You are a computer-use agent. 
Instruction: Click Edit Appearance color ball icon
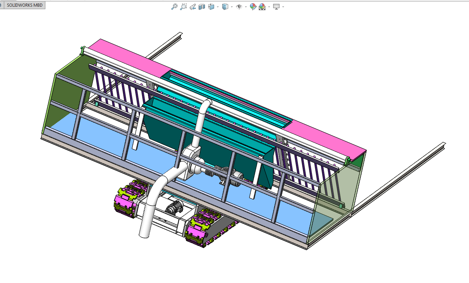[x=253, y=6]
